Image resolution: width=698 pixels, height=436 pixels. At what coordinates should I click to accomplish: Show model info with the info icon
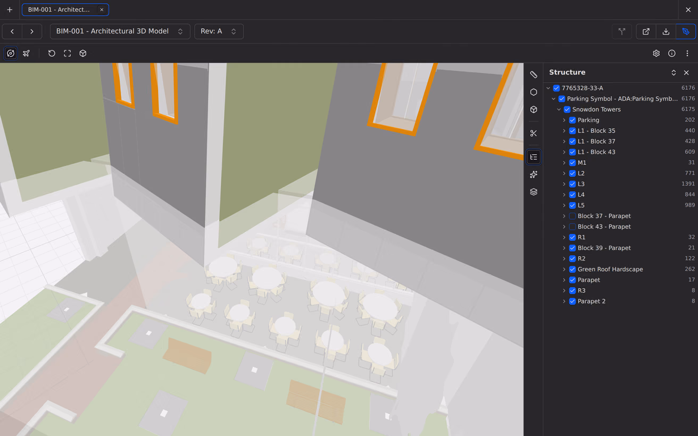pos(672,53)
